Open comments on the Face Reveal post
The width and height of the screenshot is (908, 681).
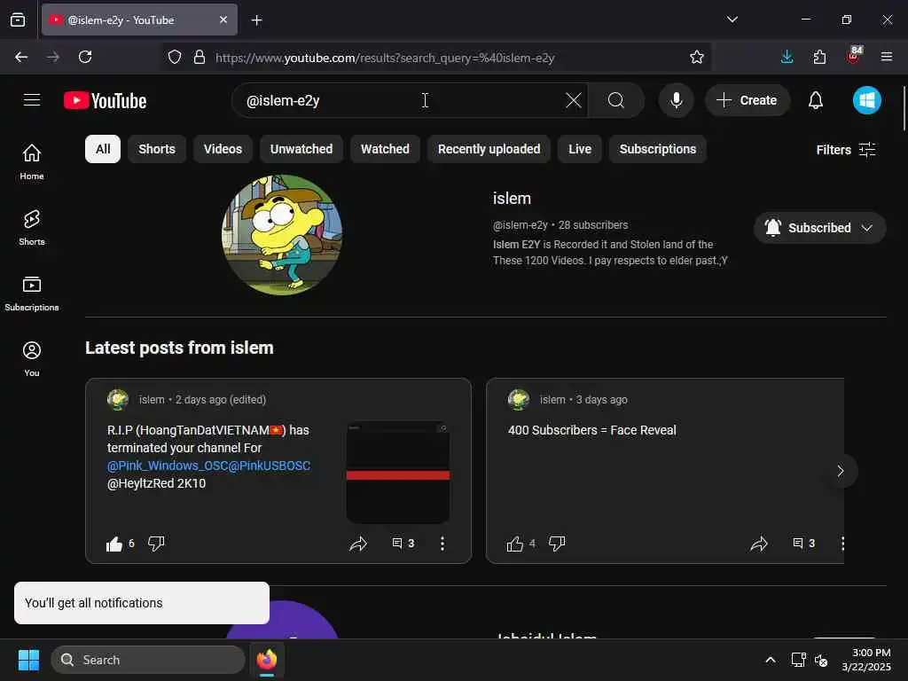803,544
